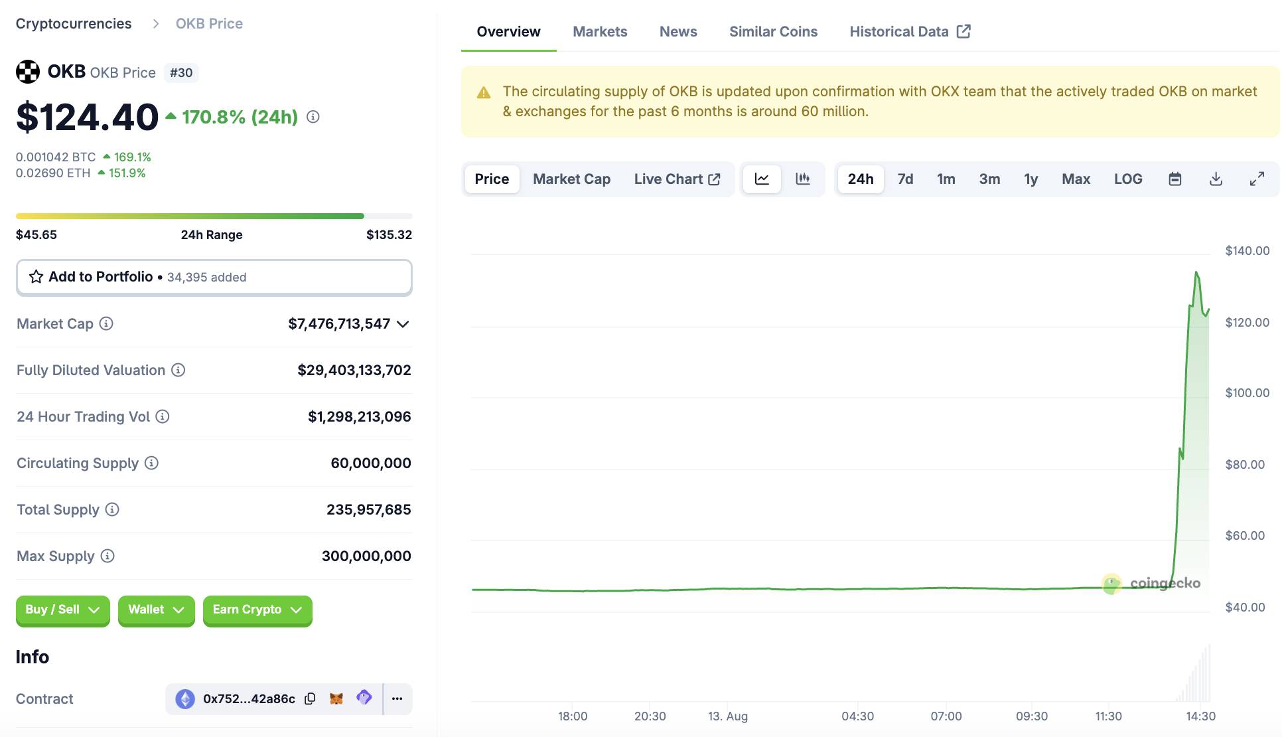
Task: Select the 3m chart range
Action: [989, 179]
